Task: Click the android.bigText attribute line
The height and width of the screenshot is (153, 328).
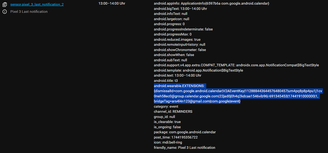Action: coord(180,9)
